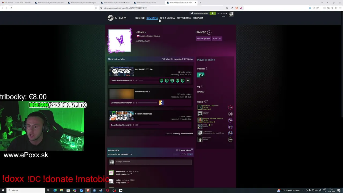Click the Přidejte komentář input field
Image resolution: width=343 pixels, height=193 pixels.
click(153, 162)
